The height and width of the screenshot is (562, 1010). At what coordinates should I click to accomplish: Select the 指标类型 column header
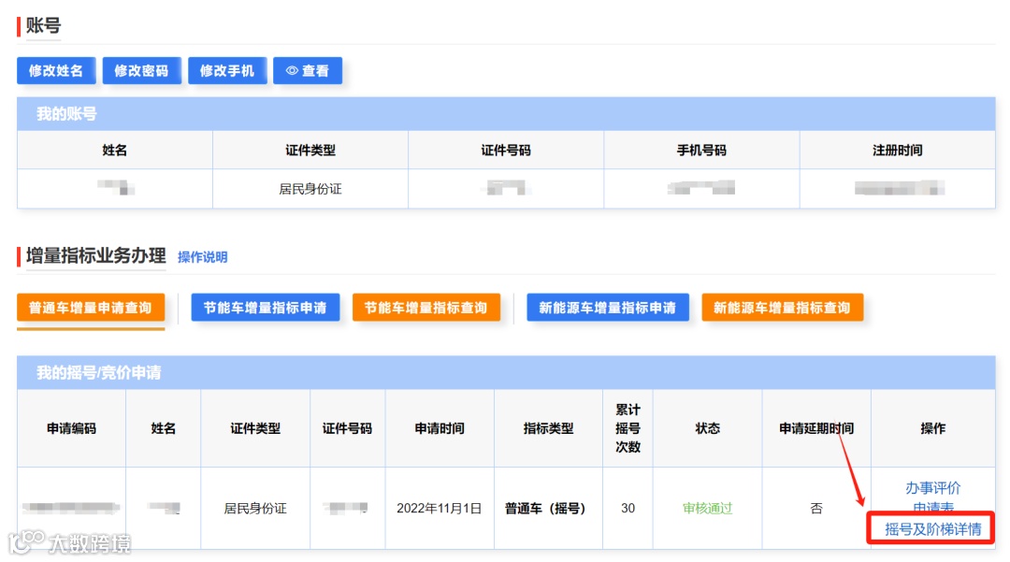pyautogui.click(x=548, y=428)
